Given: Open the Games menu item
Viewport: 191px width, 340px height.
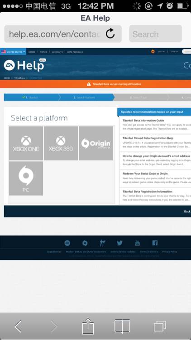Looking at the screenshot, I should (32, 52).
